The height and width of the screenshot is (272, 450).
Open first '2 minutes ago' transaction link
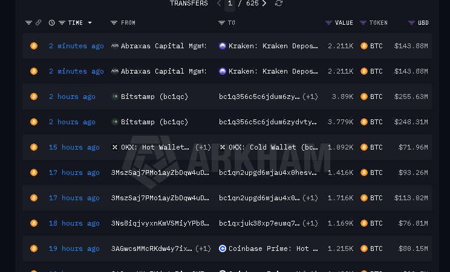[x=76, y=46]
